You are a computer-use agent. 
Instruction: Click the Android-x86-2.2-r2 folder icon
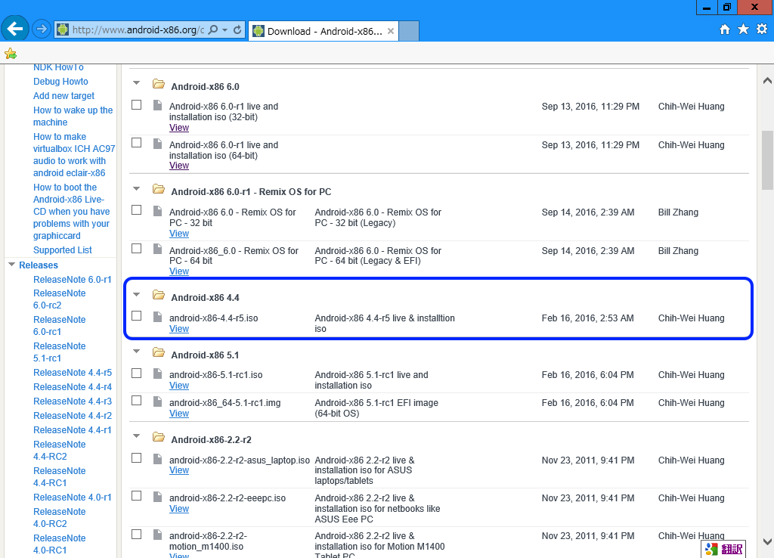(159, 436)
